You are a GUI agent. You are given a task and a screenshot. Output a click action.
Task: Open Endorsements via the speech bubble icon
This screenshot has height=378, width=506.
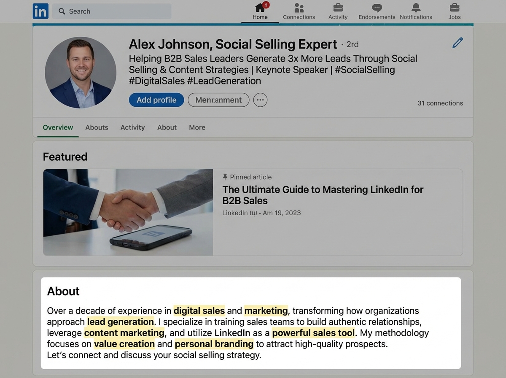tap(377, 8)
